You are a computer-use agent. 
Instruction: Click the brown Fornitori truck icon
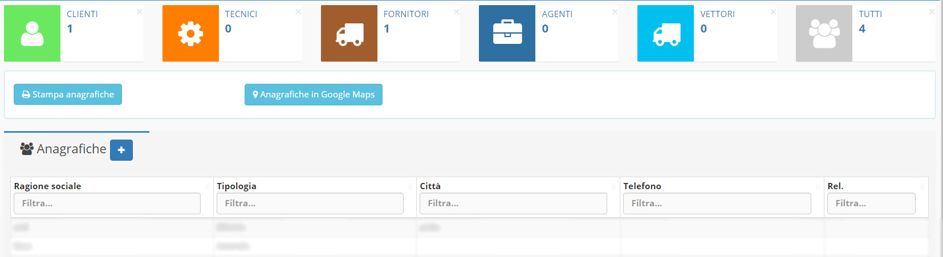click(x=349, y=34)
